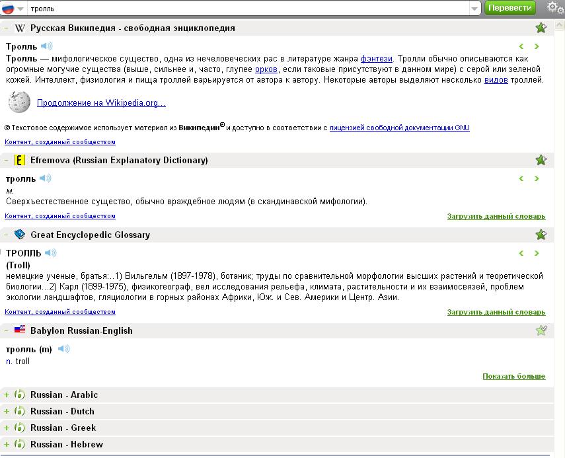Collapse the Great Encyclopedic Glossary section
The width and height of the screenshot is (565, 458).
click(6, 235)
